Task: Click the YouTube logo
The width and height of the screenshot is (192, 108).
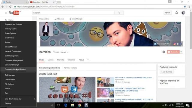Action: [x=14, y=13]
